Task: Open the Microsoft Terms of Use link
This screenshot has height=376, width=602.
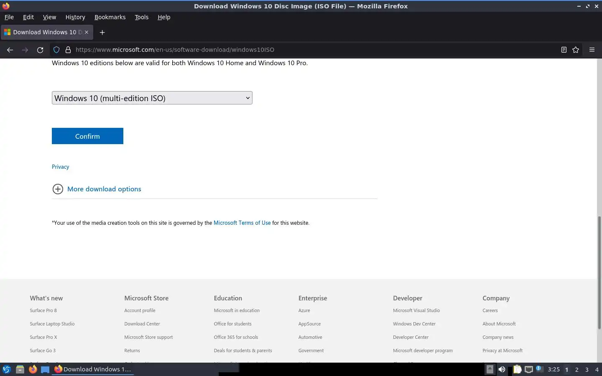Action: coord(242,223)
